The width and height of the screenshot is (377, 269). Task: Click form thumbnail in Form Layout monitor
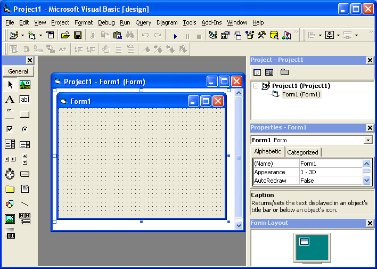304,242
